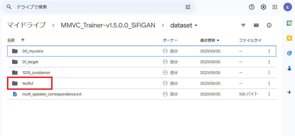Go to MMVC_Trainer-v1.5.0.0_SiFiGAN breadcrumb folder
This screenshot has height=136, width=295.
tap(108, 25)
